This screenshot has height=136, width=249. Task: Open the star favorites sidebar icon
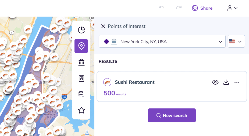click(x=81, y=110)
